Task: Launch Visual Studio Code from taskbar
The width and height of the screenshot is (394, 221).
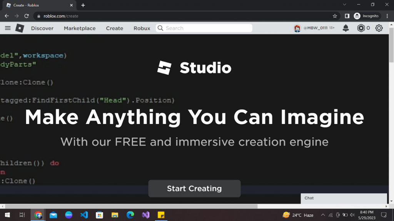Action: pos(84,215)
